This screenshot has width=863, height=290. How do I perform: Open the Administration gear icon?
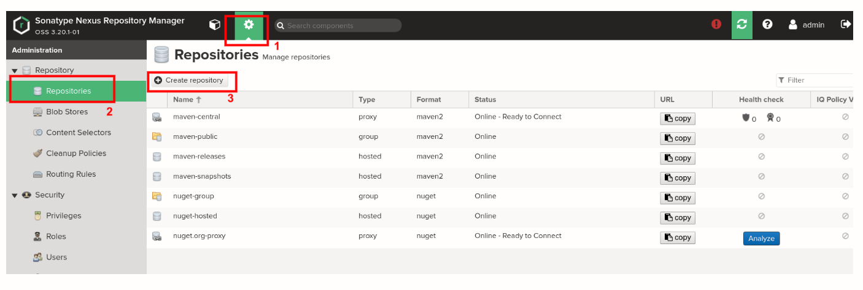pos(249,24)
